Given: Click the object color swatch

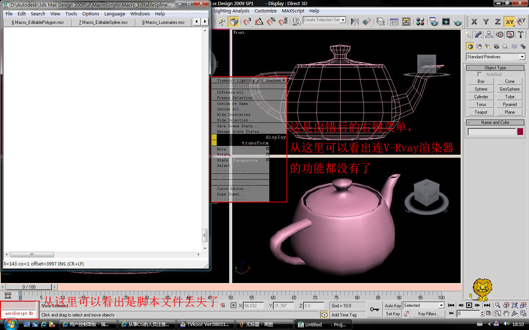Looking at the screenshot, I should (520, 132).
